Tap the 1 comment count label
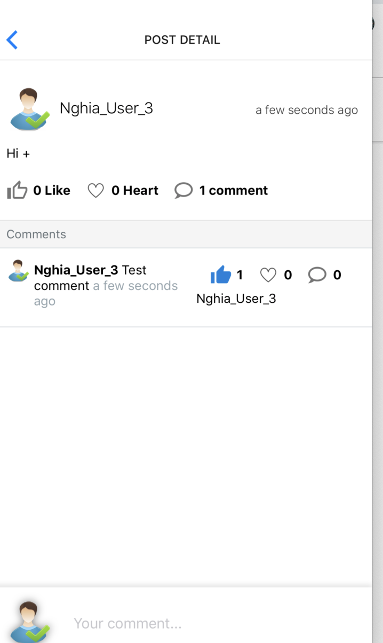 point(233,190)
